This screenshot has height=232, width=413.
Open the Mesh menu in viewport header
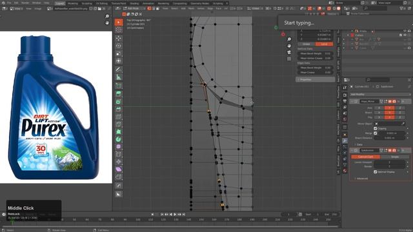click(191, 8)
